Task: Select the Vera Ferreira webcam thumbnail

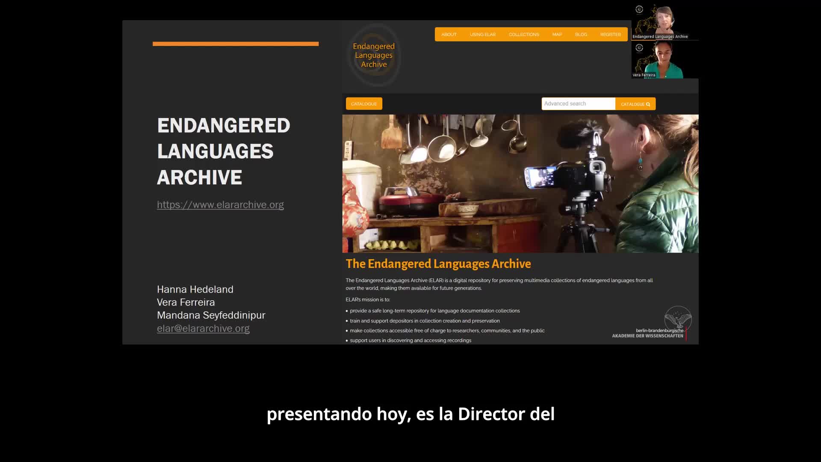Action: 665,59
